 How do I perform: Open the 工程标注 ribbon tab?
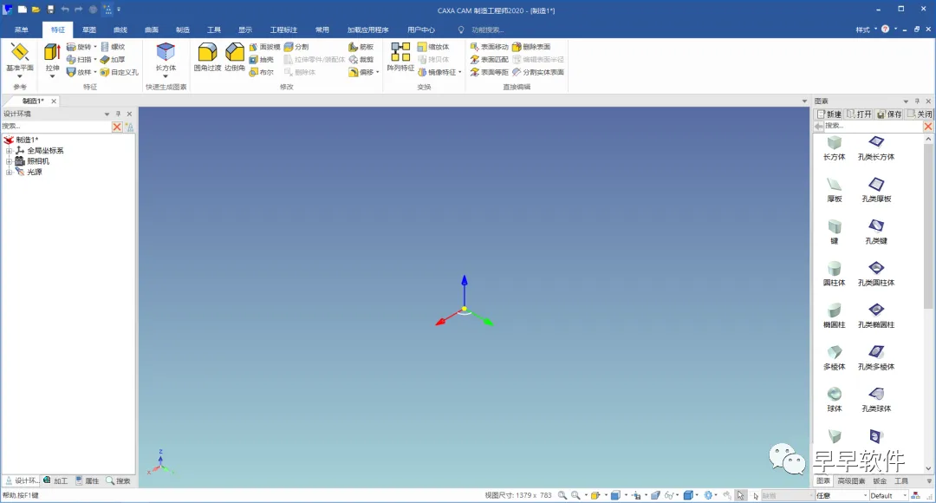pyautogui.click(x=283, y=29)
